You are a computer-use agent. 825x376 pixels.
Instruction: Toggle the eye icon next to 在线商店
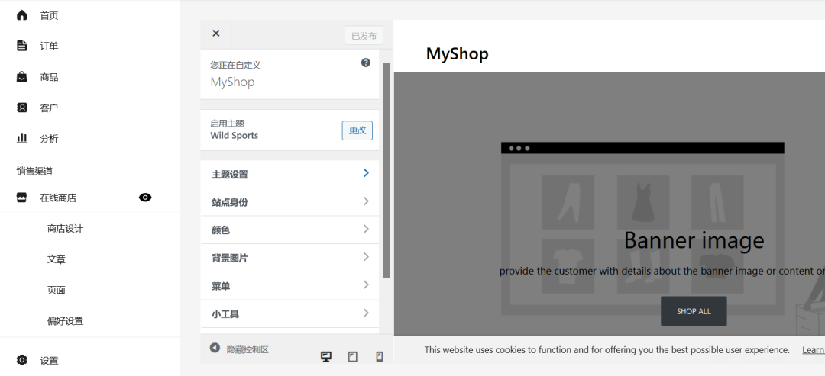pos(145,198)
